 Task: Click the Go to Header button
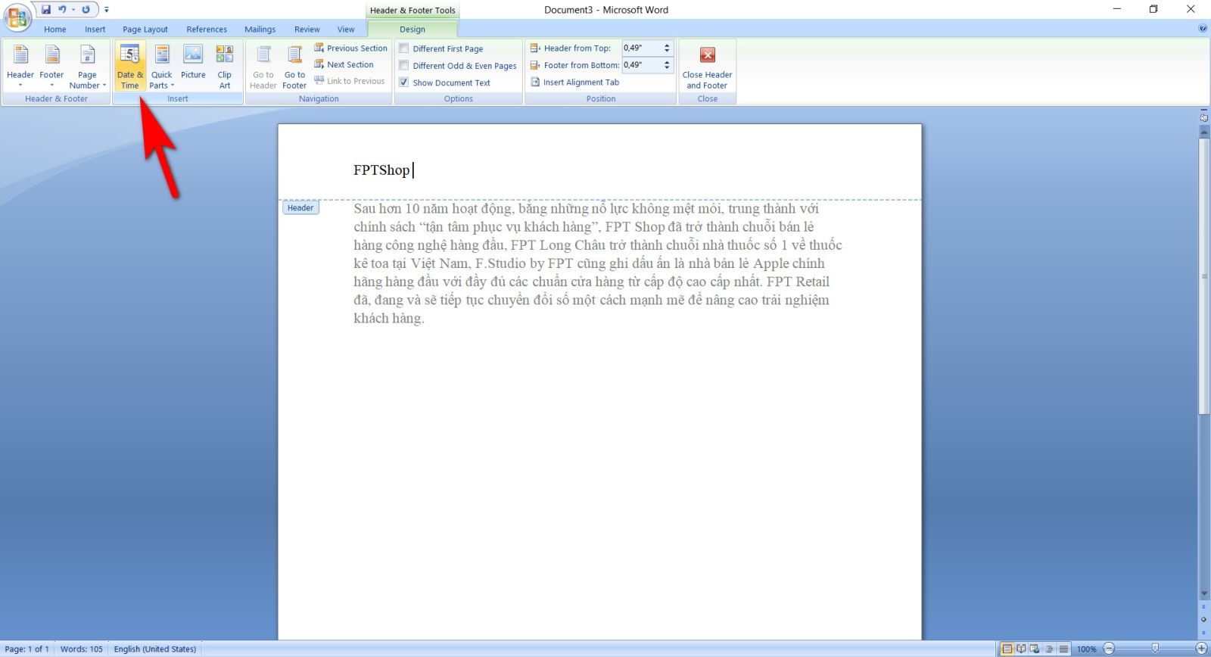tap(263, 67)
